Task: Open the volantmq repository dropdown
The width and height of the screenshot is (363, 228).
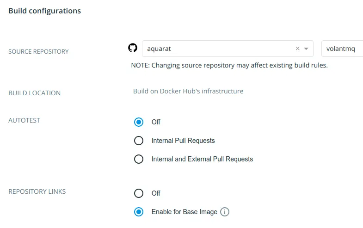Action: pos(342,49)
